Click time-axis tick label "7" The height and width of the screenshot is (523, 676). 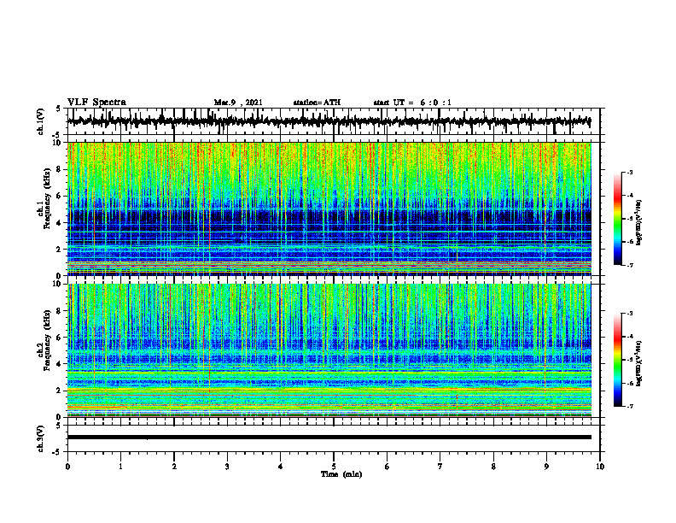coord(440,467)
